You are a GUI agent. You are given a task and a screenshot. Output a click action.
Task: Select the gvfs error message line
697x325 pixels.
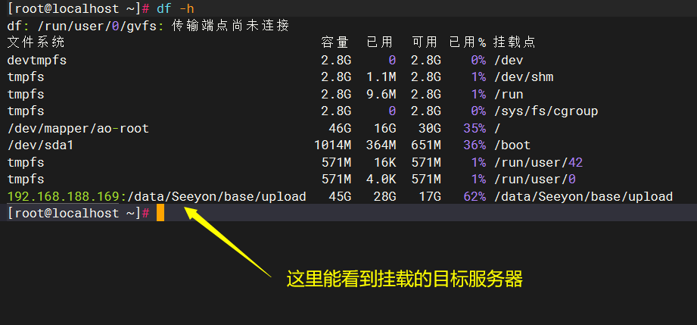point(148,26)
